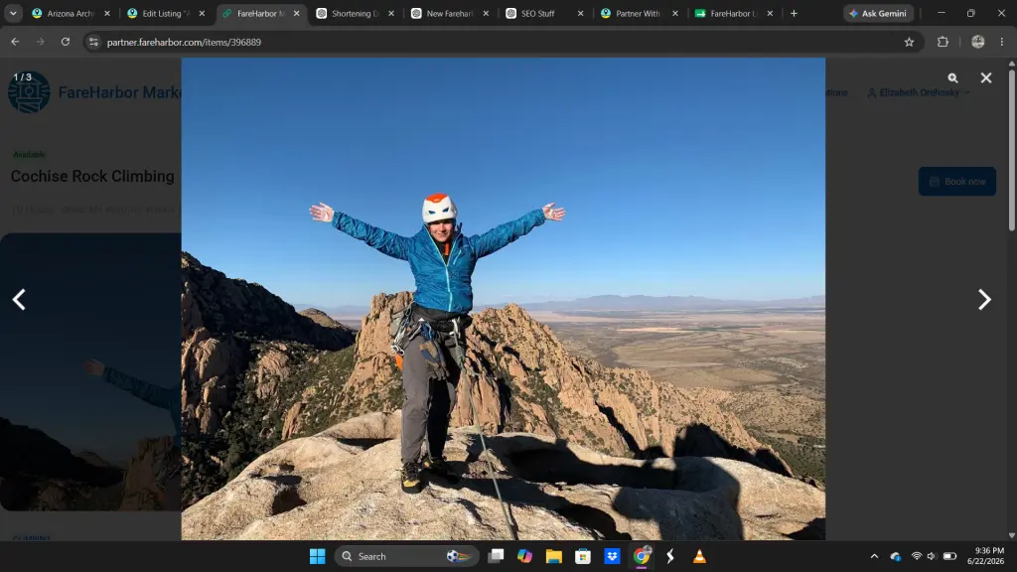Screen dimensions: 1017x572
Task: Open the lightning-bolt app on the taskbar
Action: pyautogui.click(x=670, y=556)
